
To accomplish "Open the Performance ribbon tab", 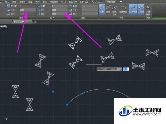I will point(98,2).
